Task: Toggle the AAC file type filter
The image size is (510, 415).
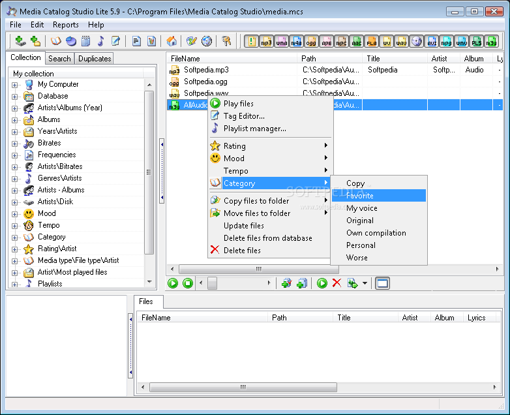Action: (356, 41)
